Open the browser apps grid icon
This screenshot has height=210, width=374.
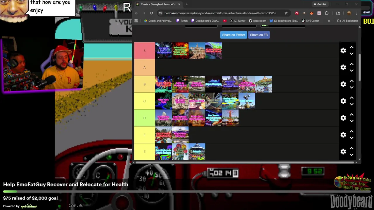pos(136,21)
